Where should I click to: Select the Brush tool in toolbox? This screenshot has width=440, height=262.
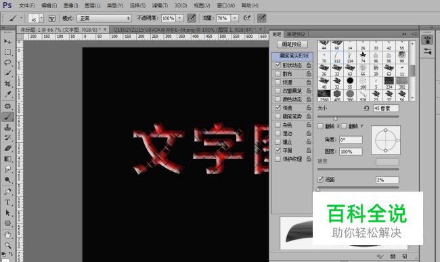pos(7,116)
